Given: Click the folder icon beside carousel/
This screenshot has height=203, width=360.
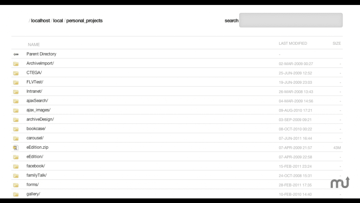Looking at the screenshot, I should coord(16,138).
